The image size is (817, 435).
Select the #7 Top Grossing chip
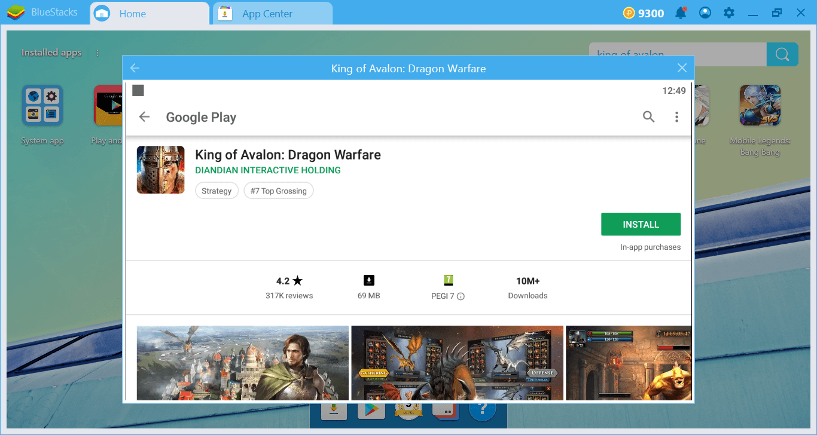pos(279,191)
